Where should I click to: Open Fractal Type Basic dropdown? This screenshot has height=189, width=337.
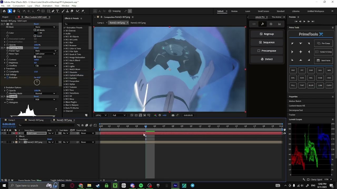click(45, 51)
